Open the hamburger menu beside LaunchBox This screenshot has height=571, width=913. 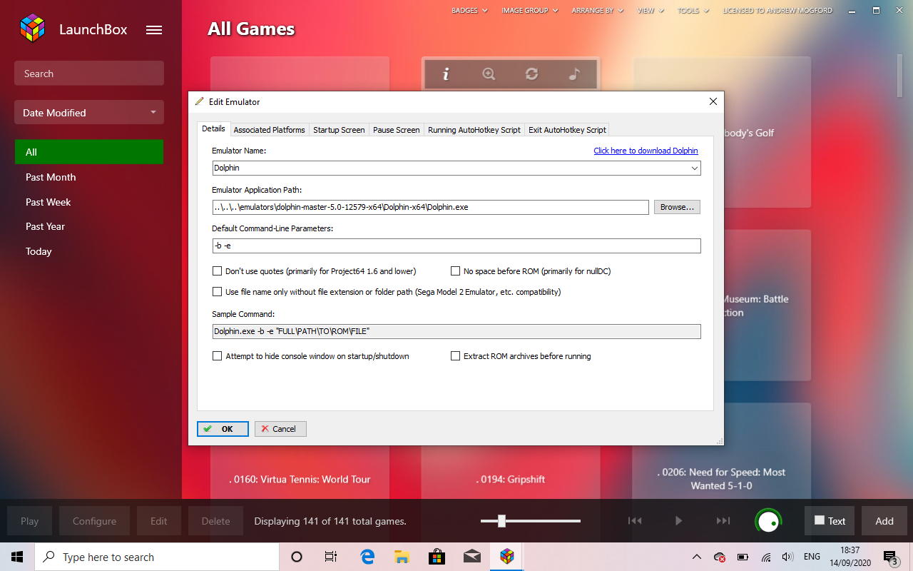154,30
